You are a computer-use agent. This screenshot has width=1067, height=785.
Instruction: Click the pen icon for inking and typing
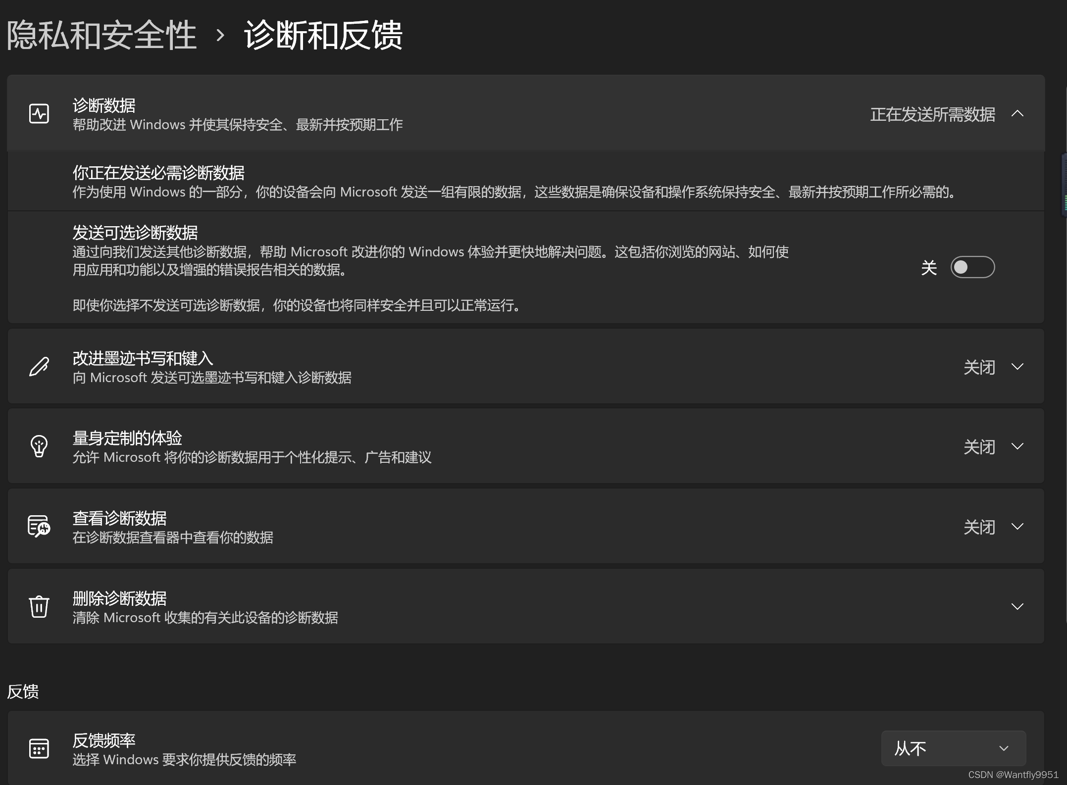point(39,367)
